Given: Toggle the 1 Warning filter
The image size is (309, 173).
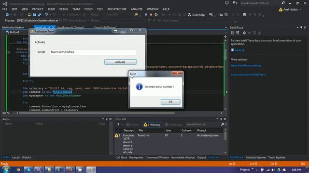Looking at the screenshot, I should [152, 124].
